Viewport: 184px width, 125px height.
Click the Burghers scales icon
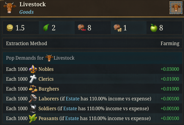(33, 89)
